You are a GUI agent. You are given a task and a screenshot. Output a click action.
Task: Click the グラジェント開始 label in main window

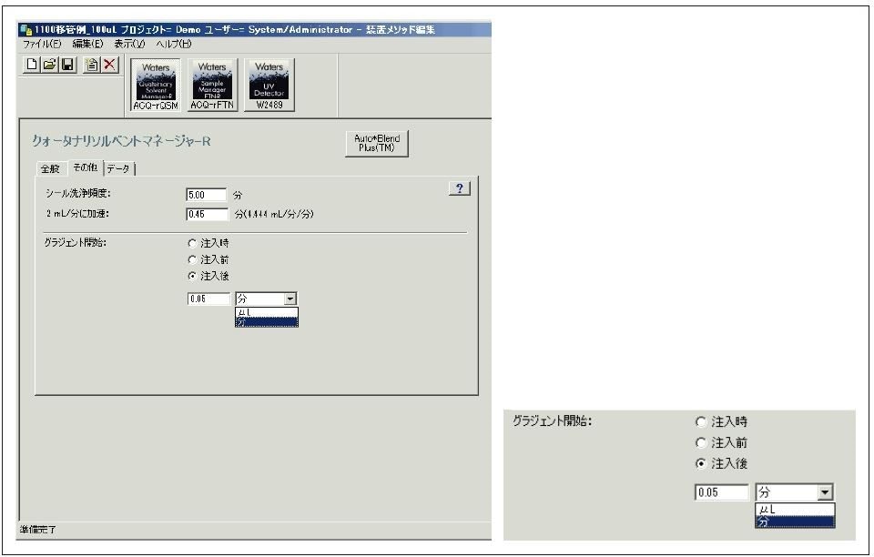(75, 243)
